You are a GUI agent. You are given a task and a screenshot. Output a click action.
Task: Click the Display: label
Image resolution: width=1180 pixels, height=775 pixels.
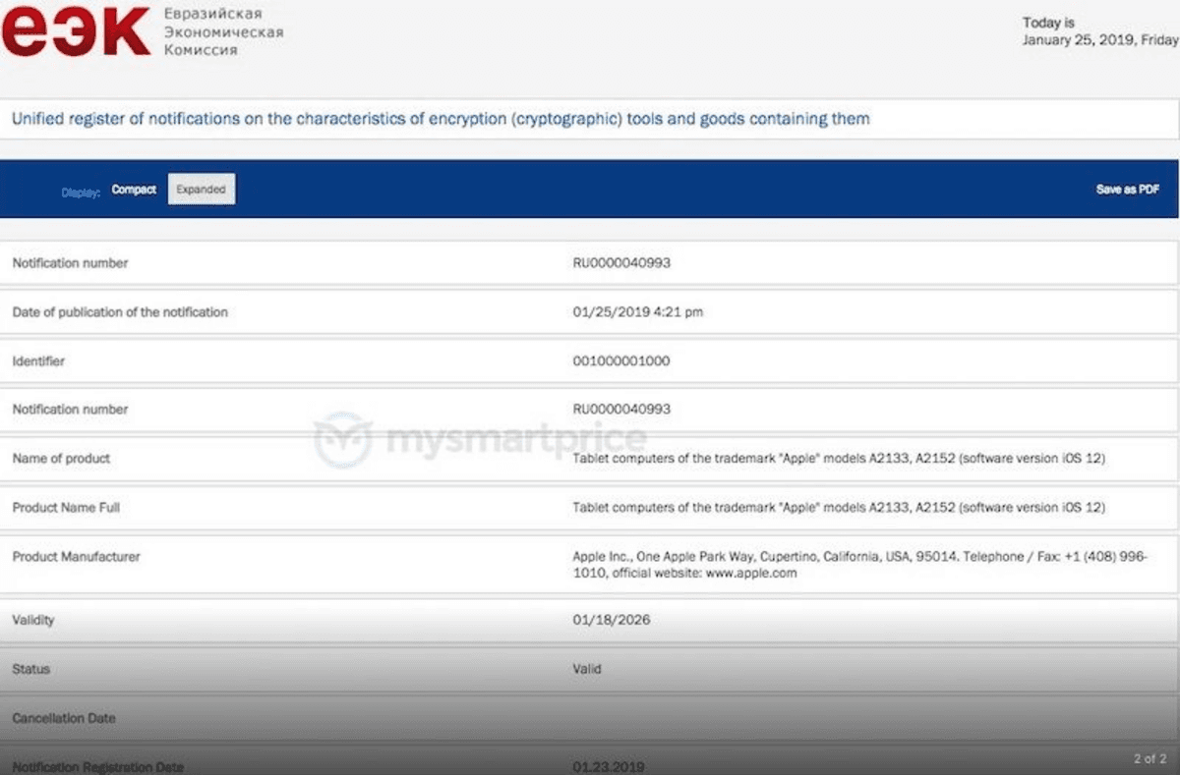point(81,193)
